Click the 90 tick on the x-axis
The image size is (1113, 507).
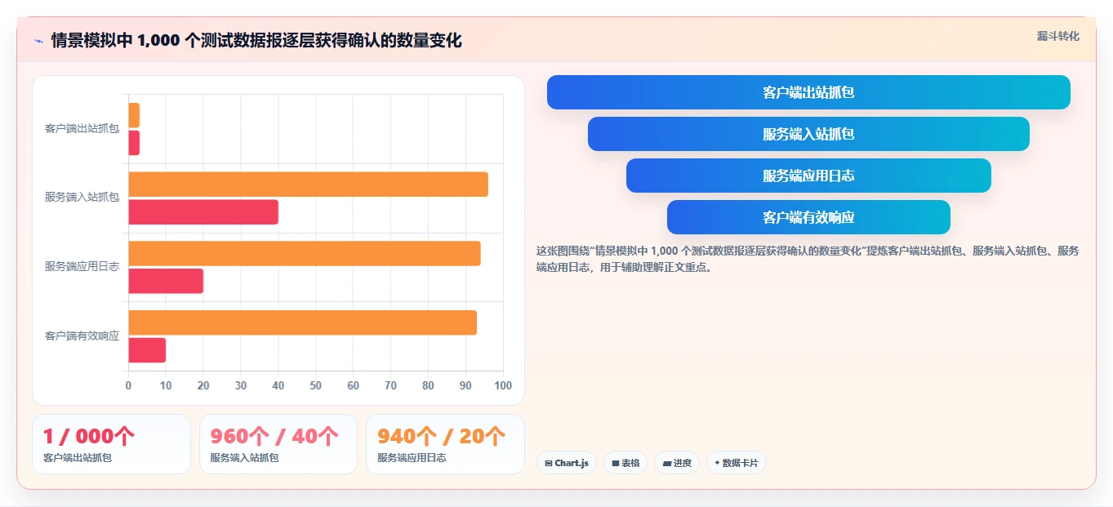coord(465,385)
